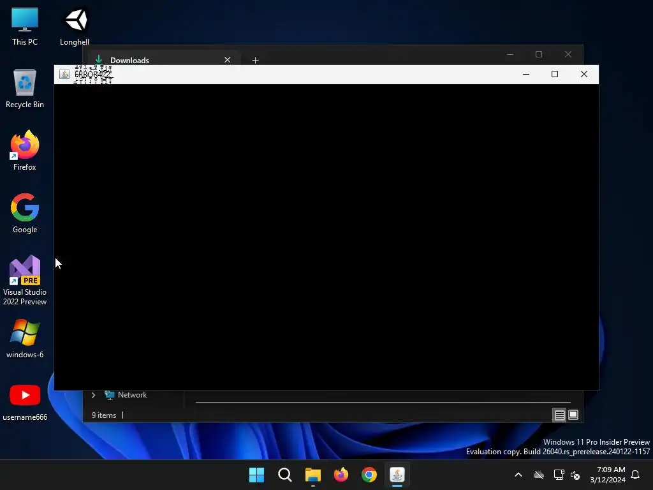Open Chrome from the taskbar

[x=369, y=475]
